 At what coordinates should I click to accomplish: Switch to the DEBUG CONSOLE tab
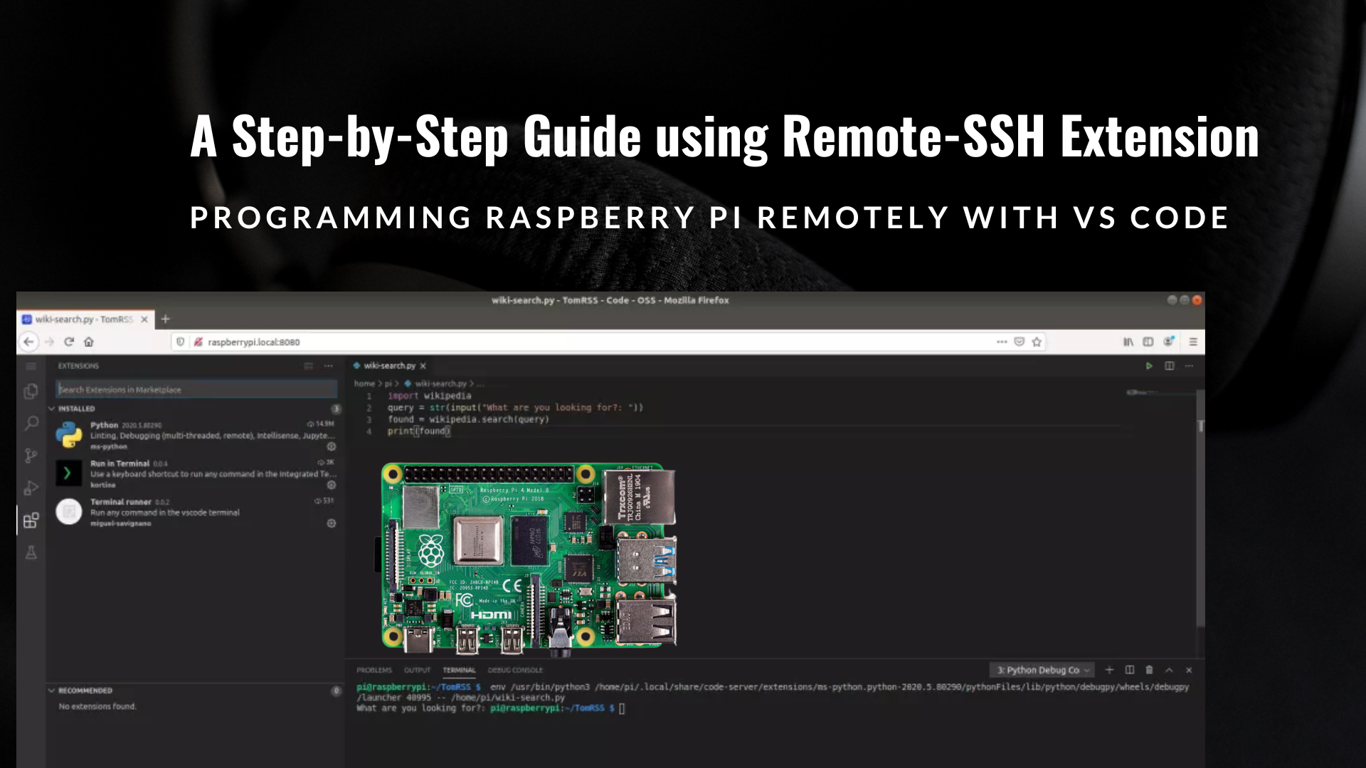click(515, 670)
